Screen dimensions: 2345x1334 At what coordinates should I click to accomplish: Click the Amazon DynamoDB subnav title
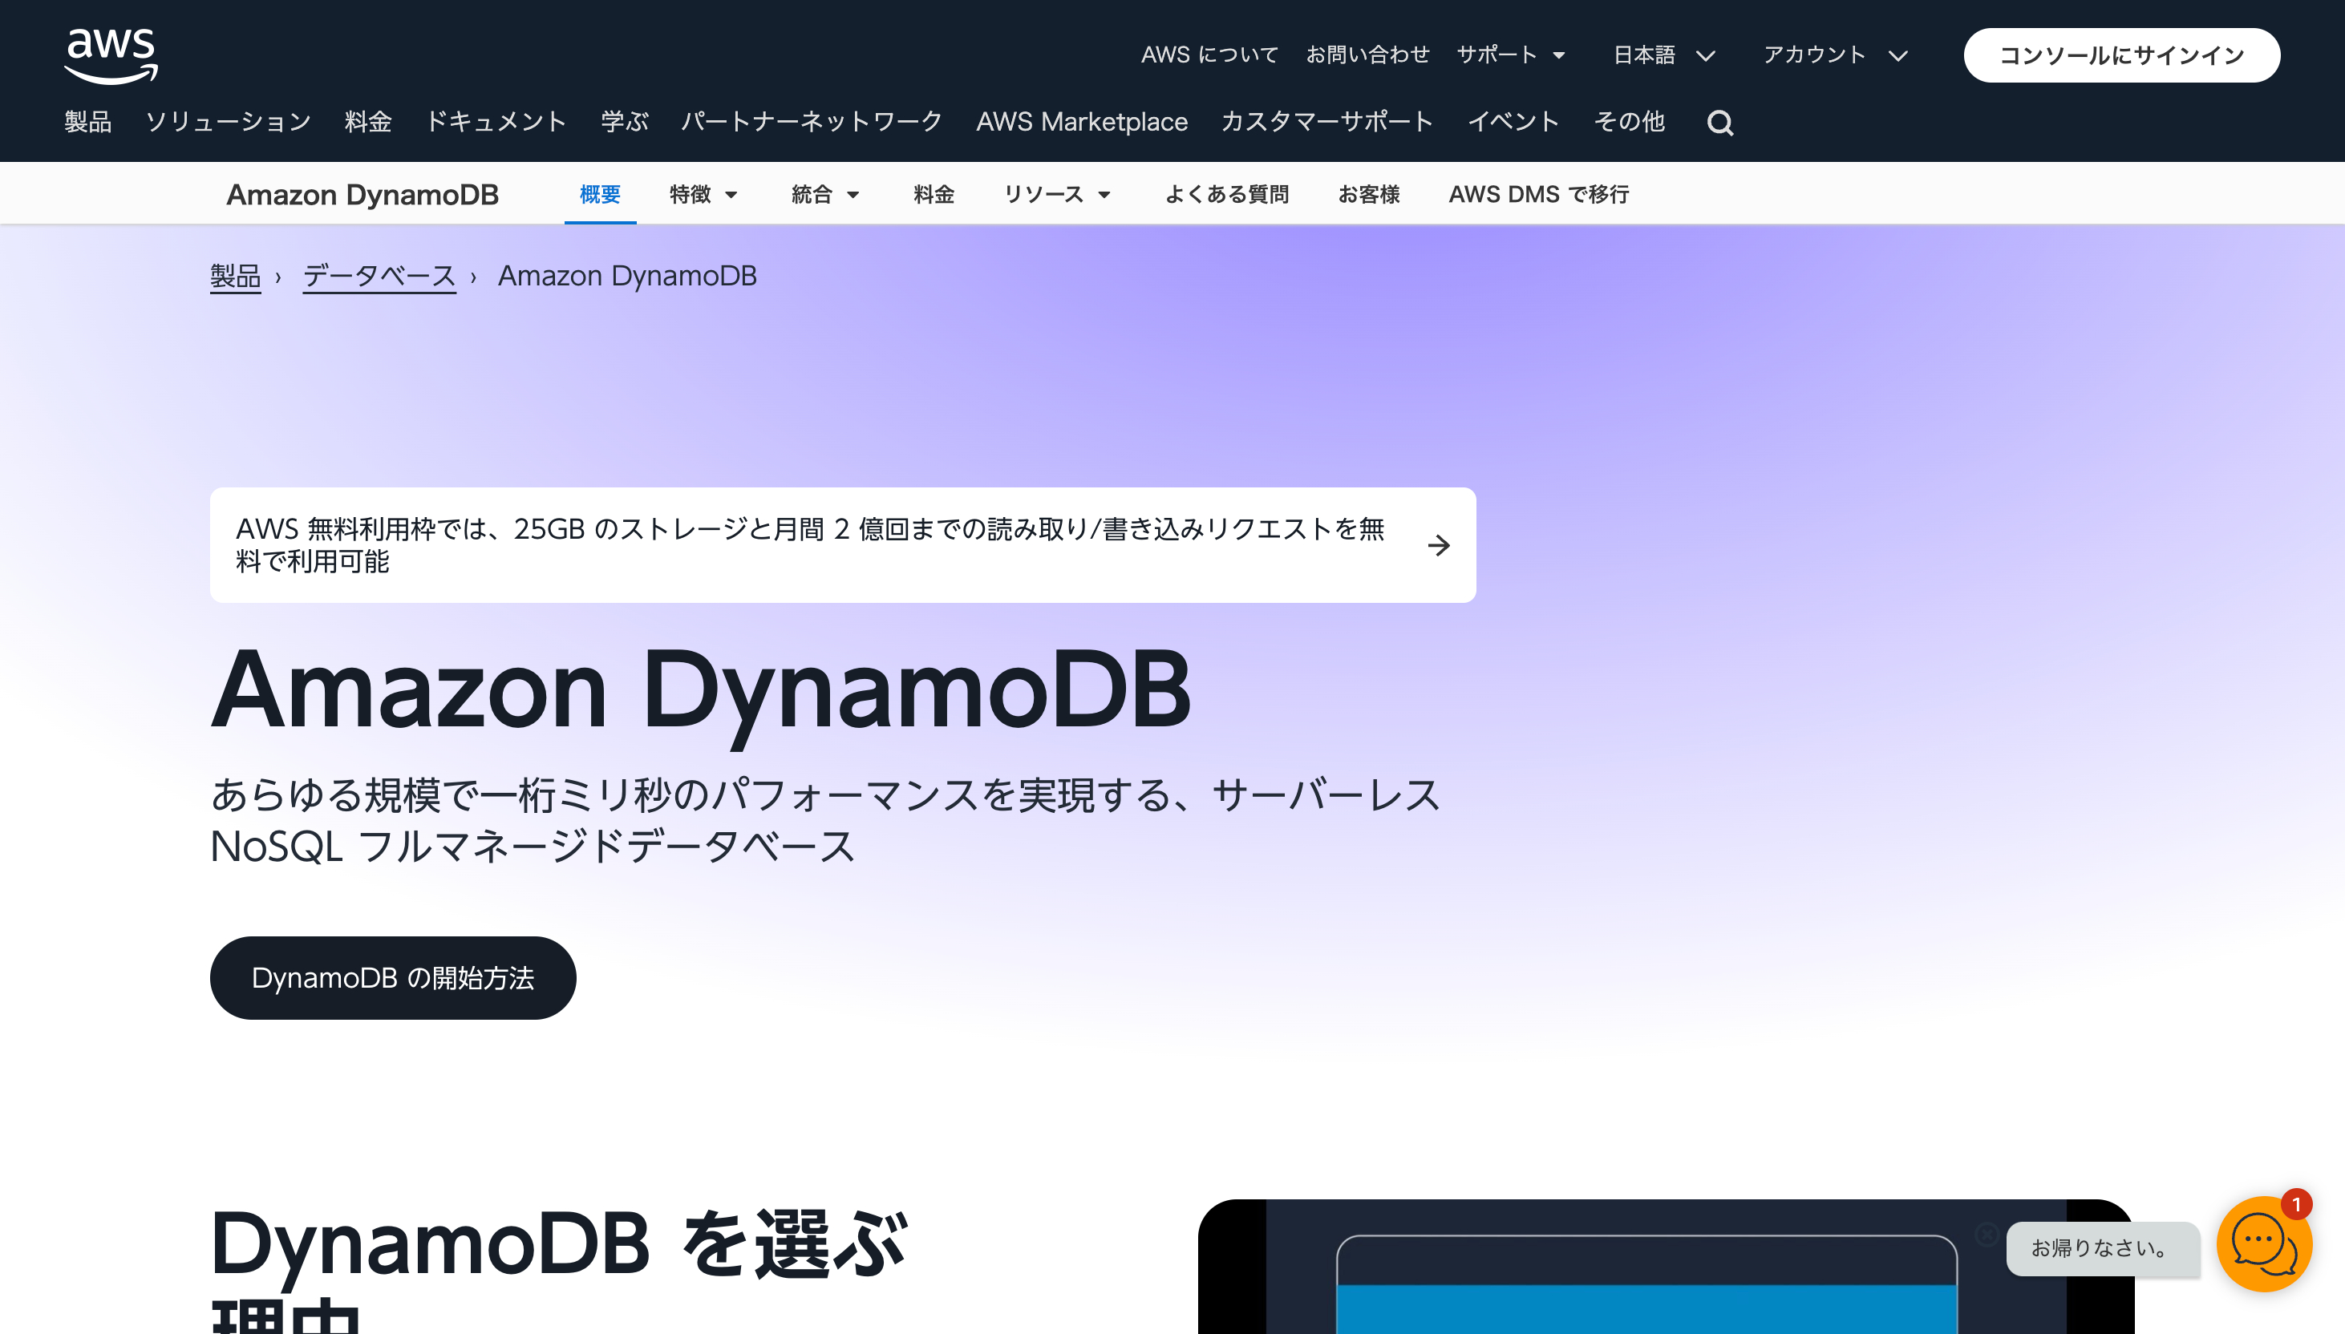(362, 194)
